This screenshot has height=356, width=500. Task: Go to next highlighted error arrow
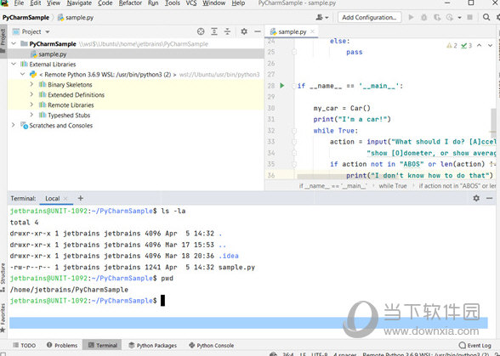(x=490, y=46)
